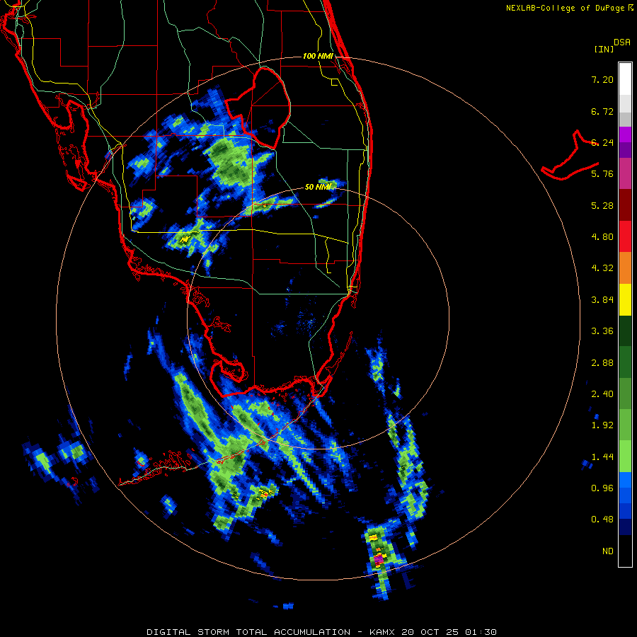Pick the bright magenta legend swatch
Image resolution: width=637 pixels, height=637 pixels.
tap(625, 134)
